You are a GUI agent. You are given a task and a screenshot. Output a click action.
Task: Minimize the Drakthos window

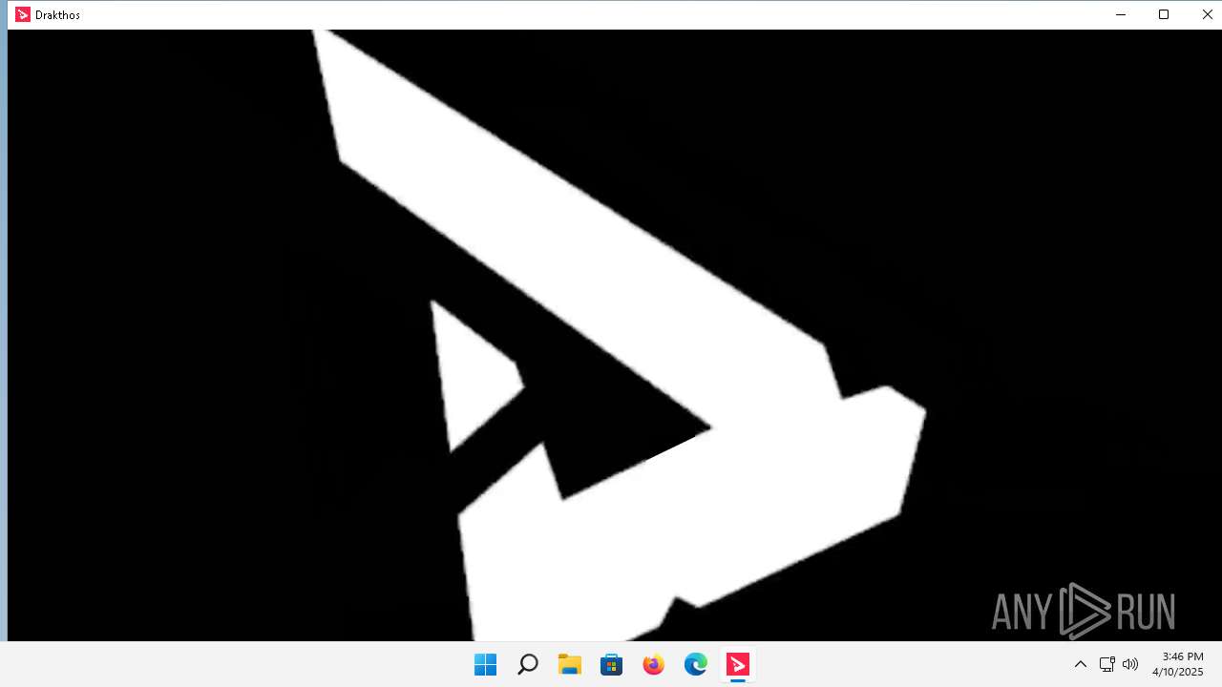[x=1120, y=14]
